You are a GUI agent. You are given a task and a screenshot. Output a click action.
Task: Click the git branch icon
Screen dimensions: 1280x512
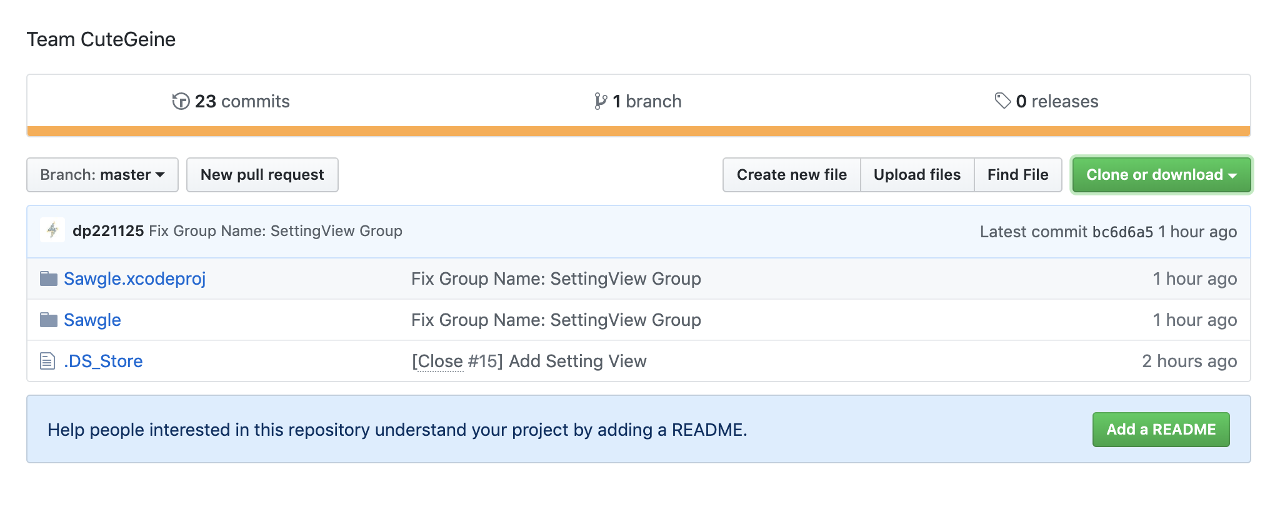pos(601,101)
